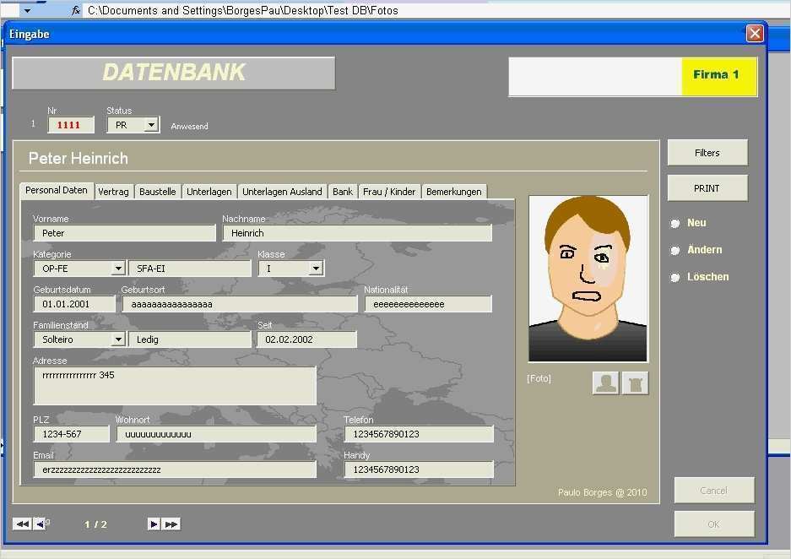Open the Unterlagen tab

coord(209,192)
